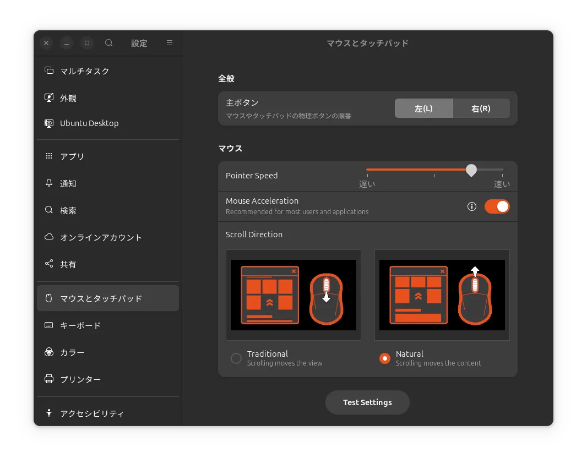
Task: Open the キーボード settings page
Action: [108, 325]
